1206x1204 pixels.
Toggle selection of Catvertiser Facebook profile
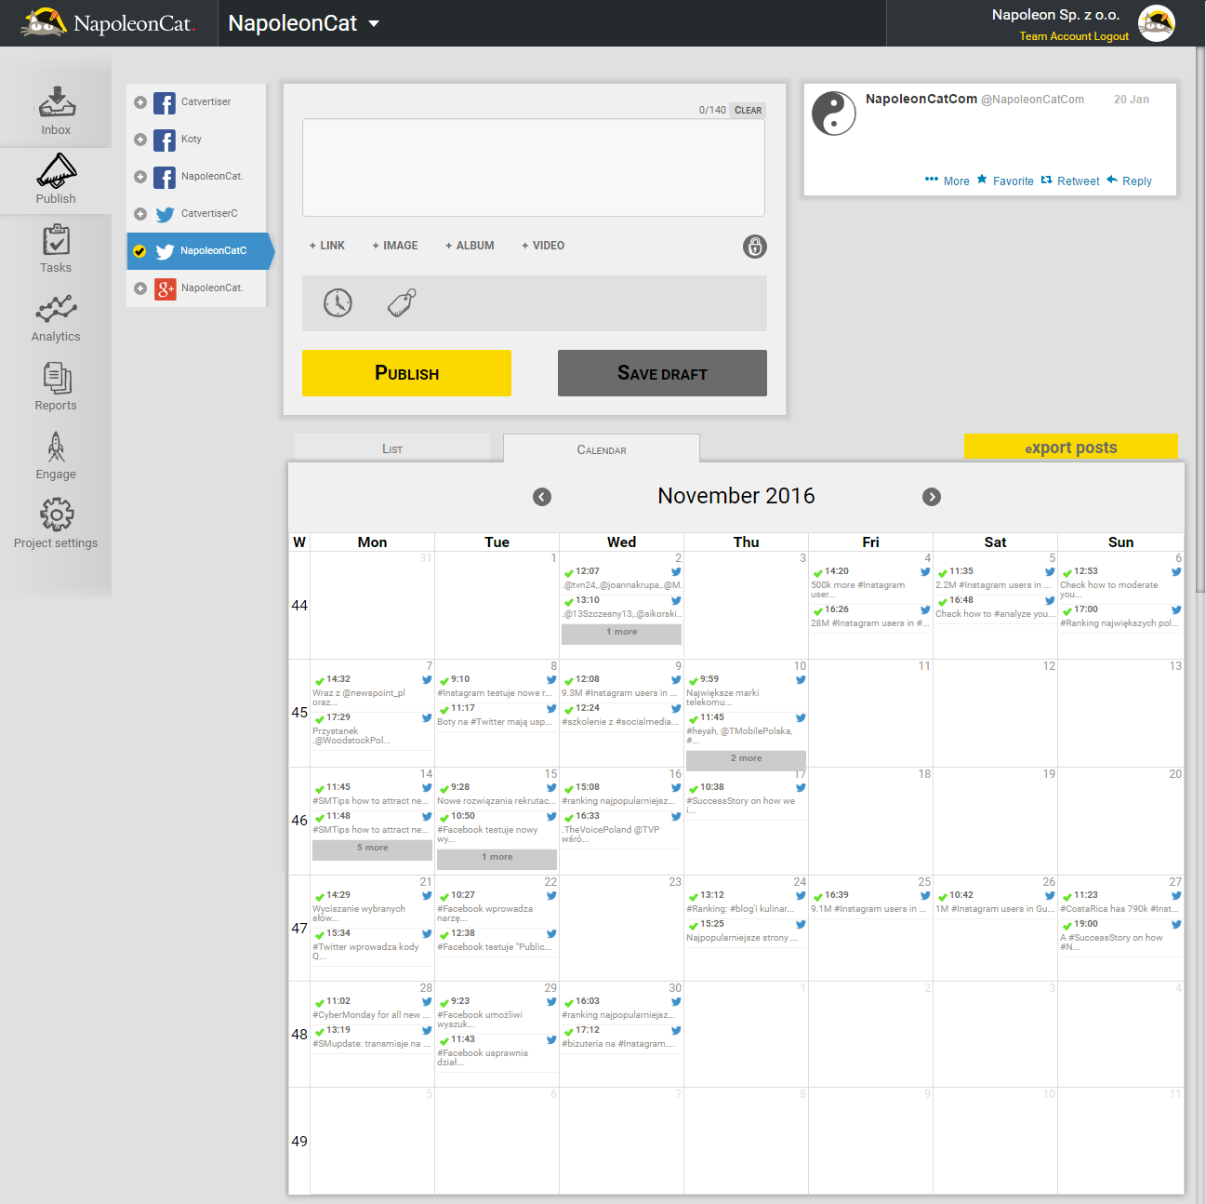pos(140,102)
